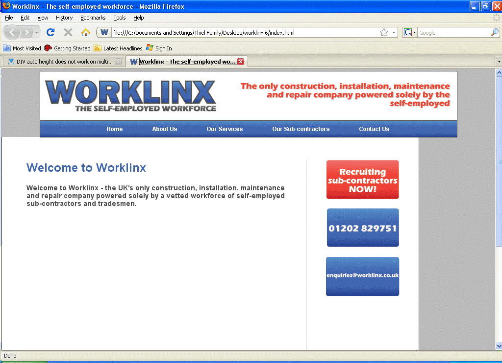Click the Stop loading X icon
Image resolution: width=502 pixels, height=363 pixels.
tap(68, 32)
